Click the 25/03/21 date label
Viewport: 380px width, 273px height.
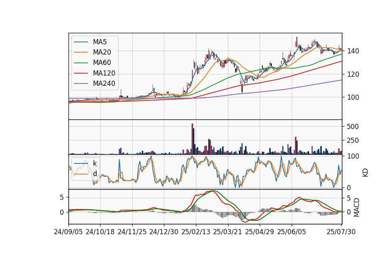click(228, 232)
